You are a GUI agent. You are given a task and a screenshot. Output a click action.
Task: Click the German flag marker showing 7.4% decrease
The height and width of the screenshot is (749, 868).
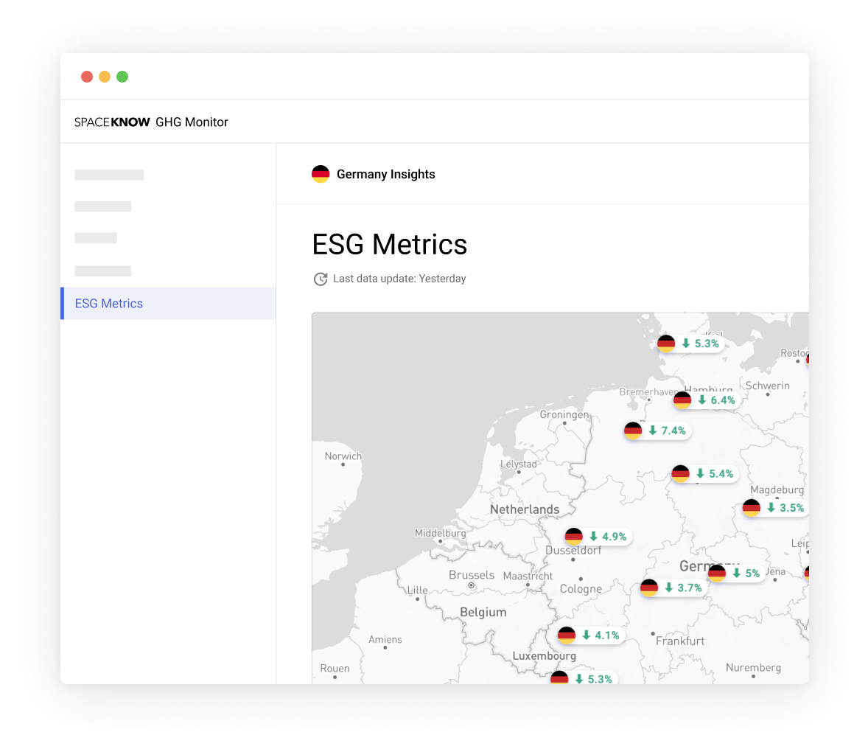click(657, 431)
